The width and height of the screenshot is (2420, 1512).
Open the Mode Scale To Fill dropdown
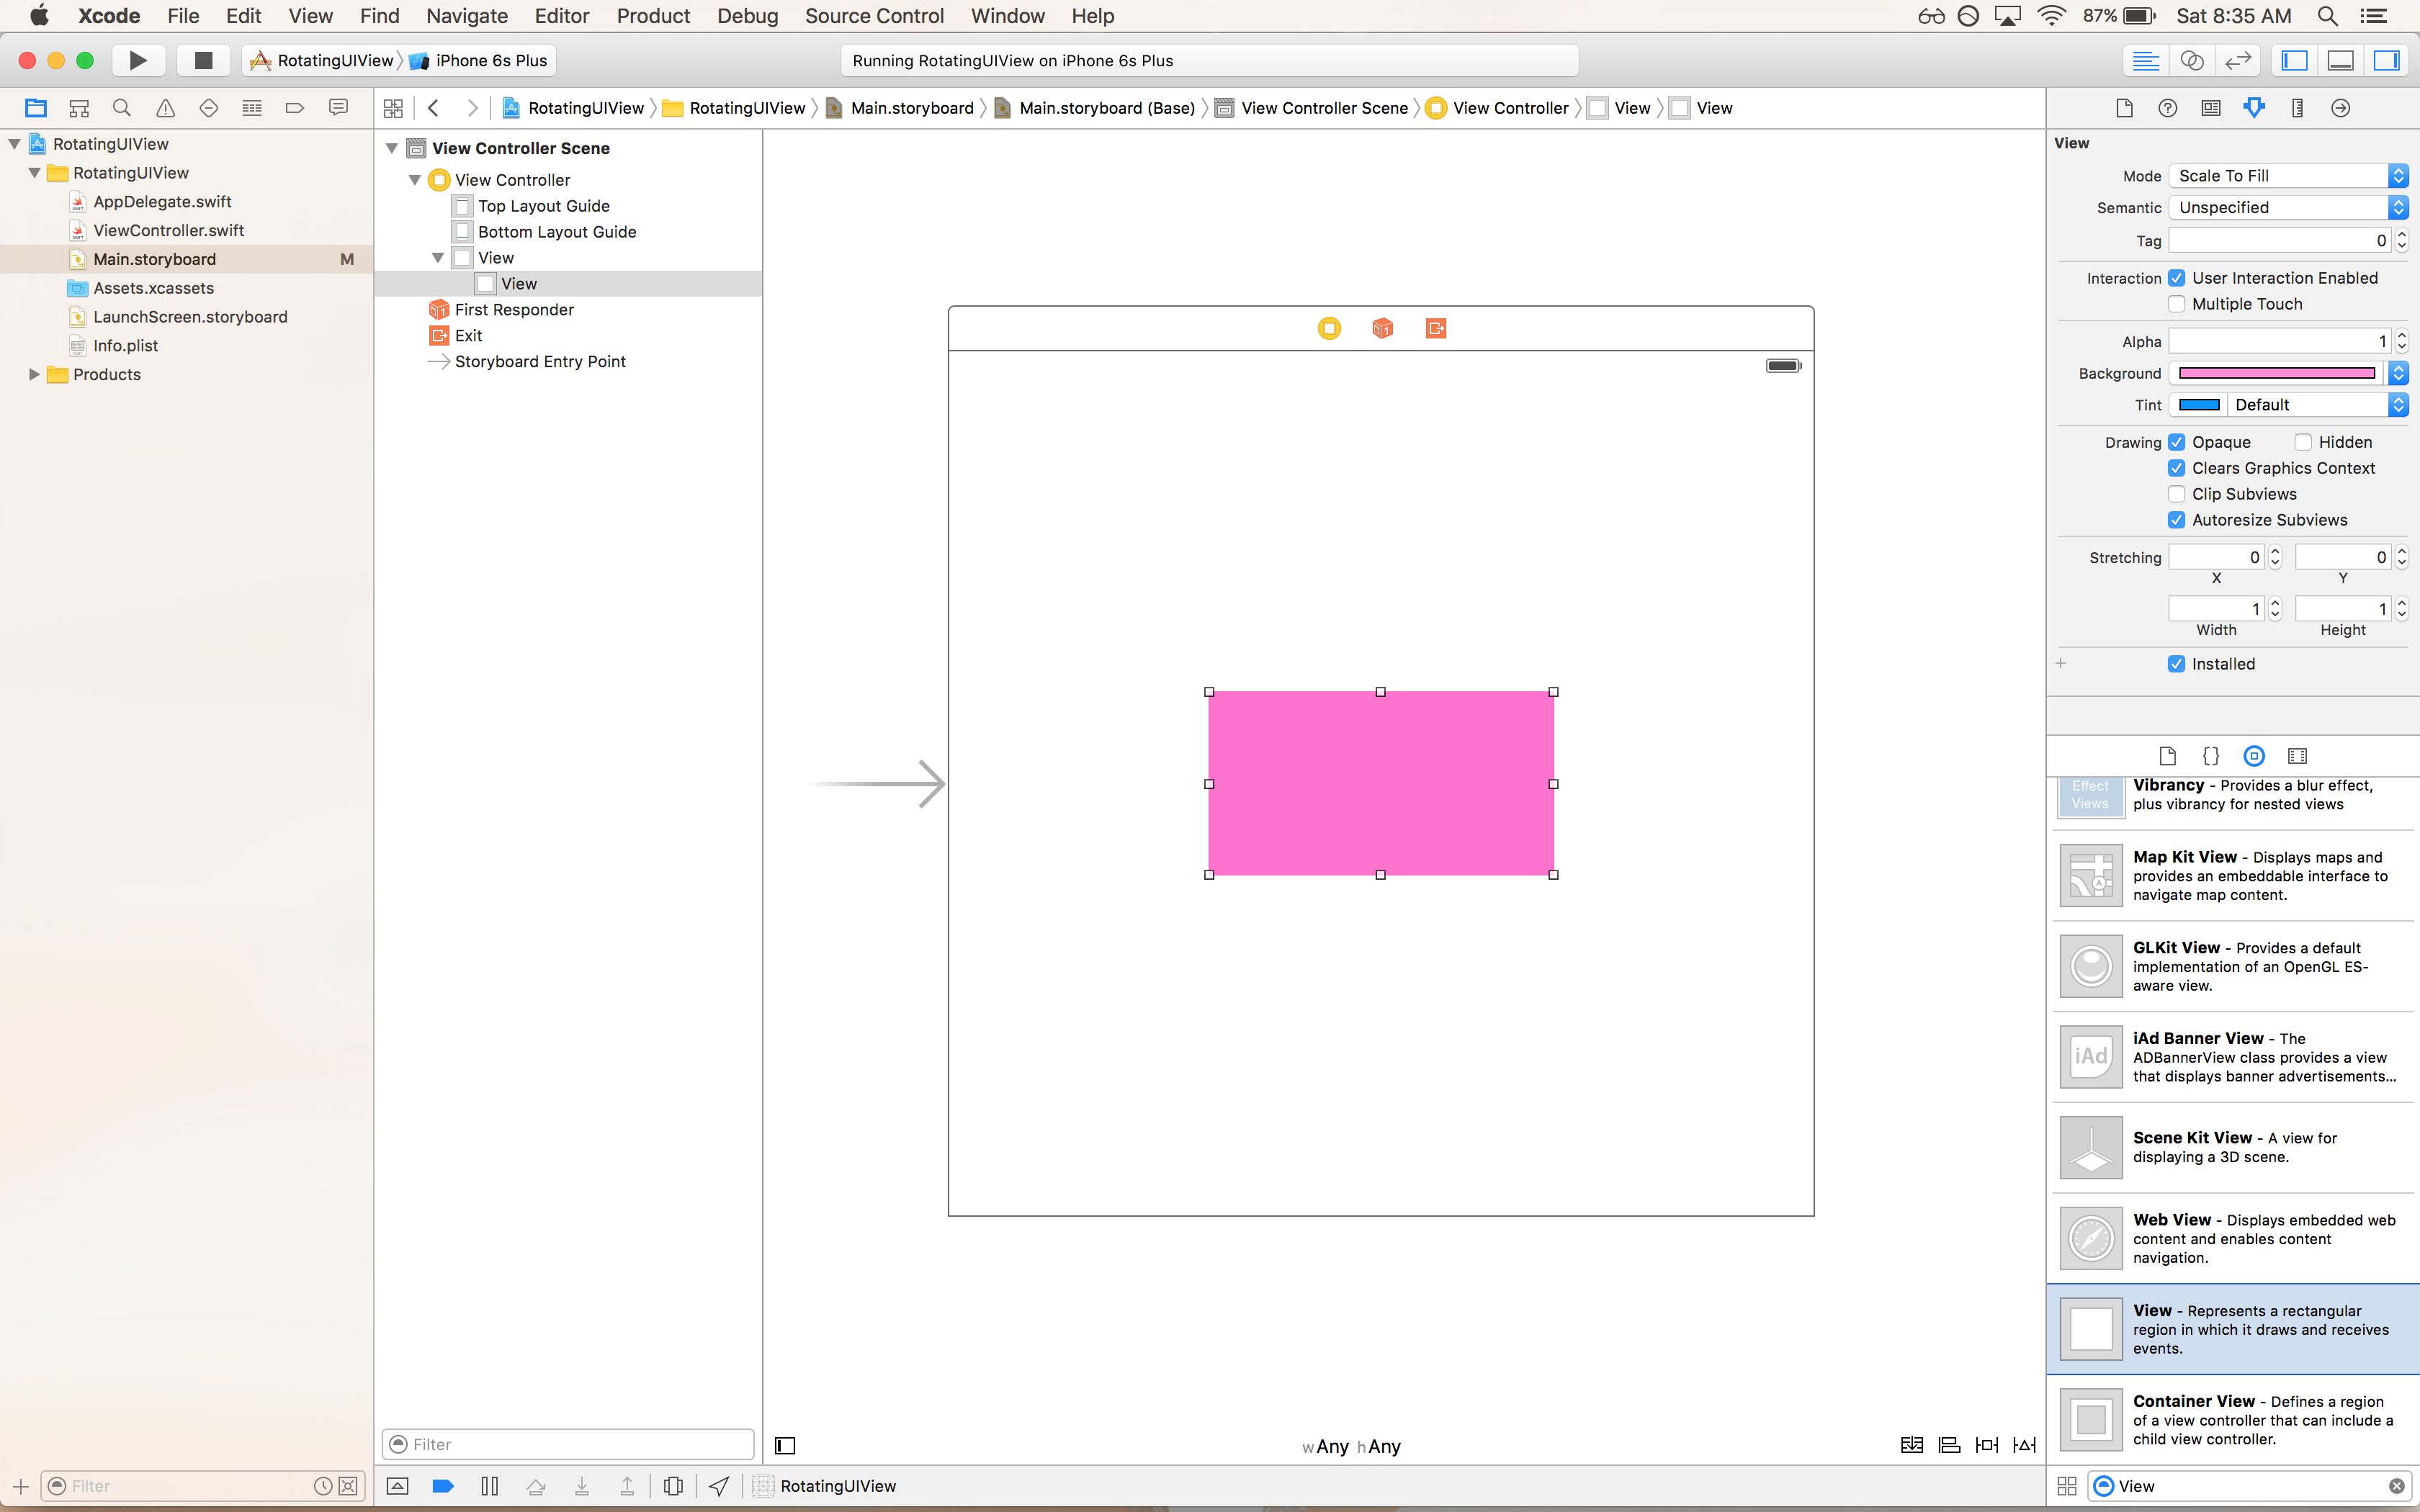[2287, 176]
